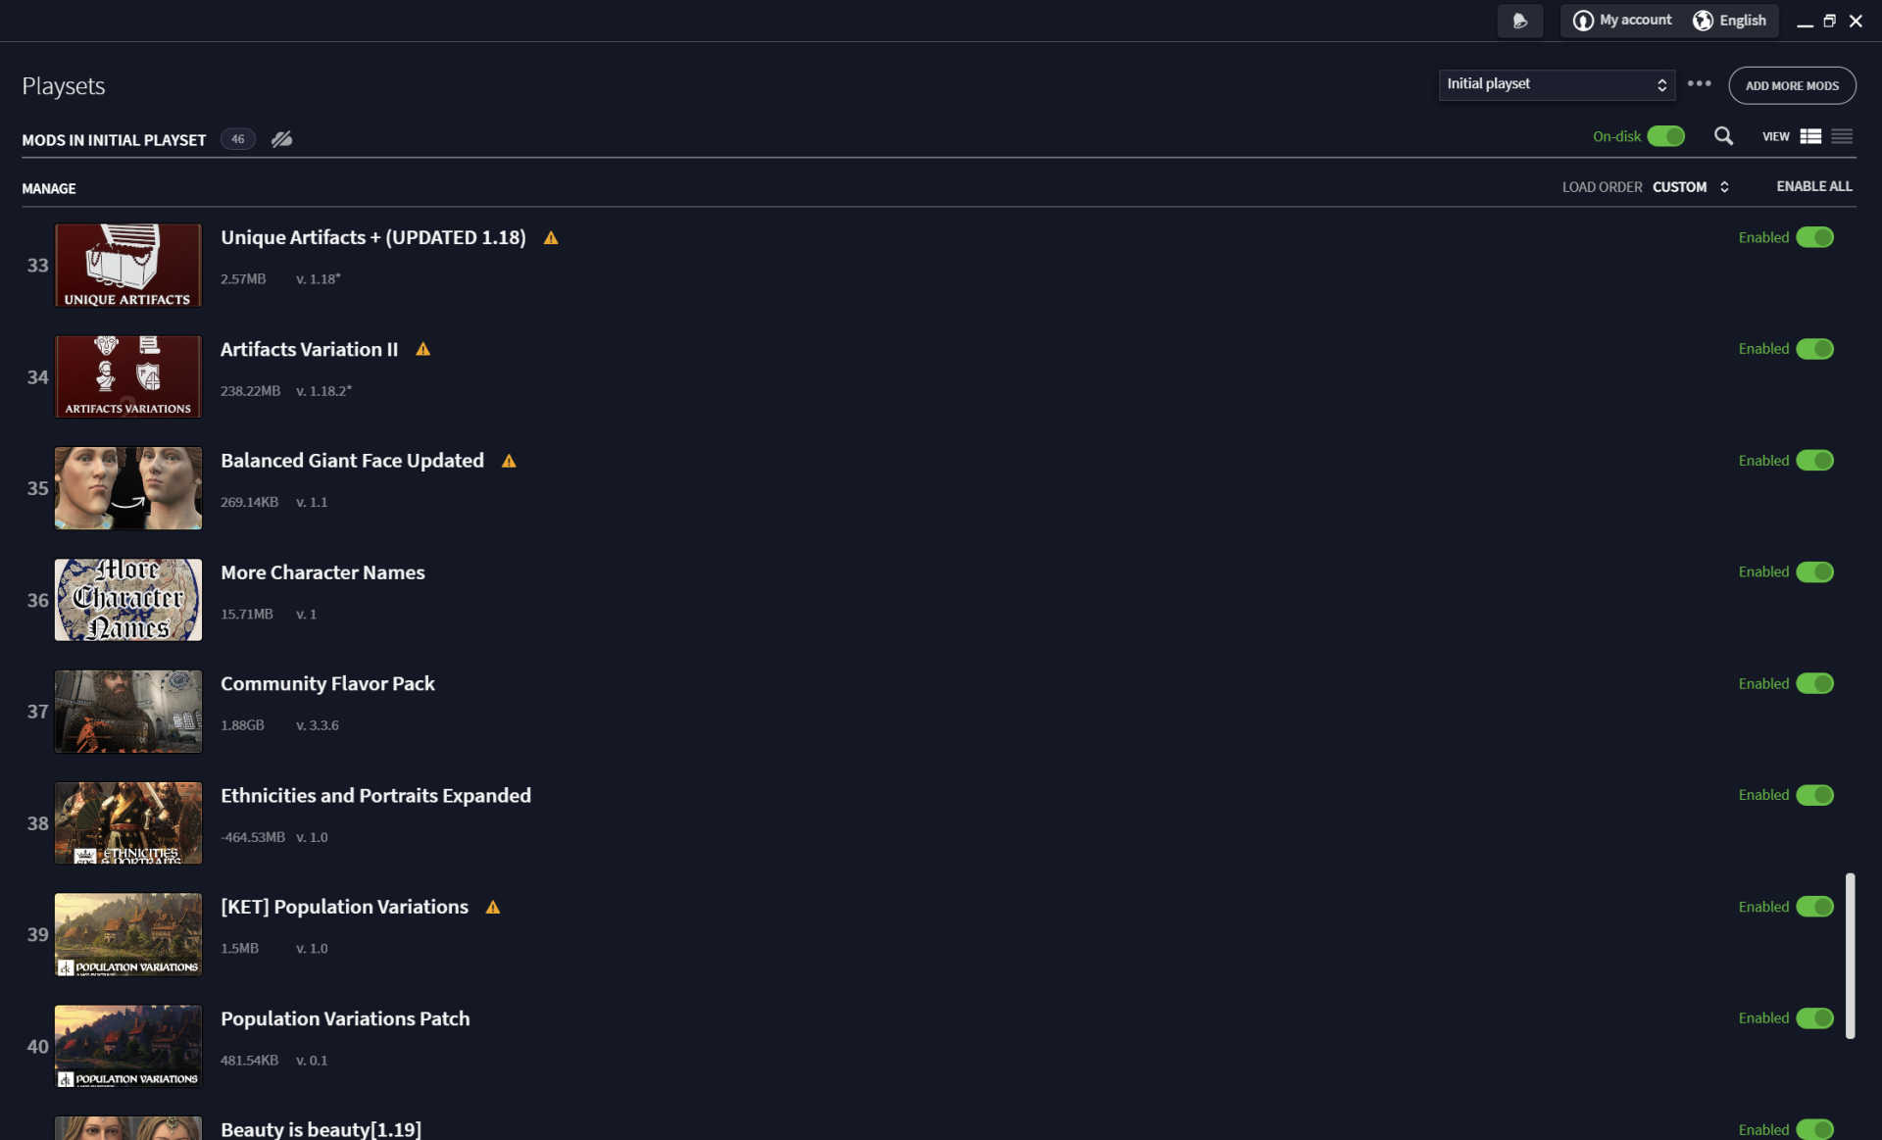Toggle the On-disk filter switch
Image resolution: width=1882 pixels, height=1140 pixels.
(1665, 136)
